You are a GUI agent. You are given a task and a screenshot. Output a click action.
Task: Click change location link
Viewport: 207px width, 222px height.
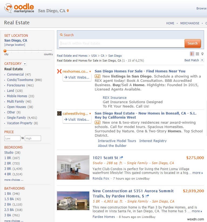tap(15, 45)
